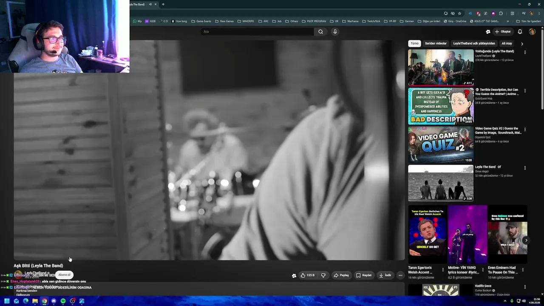The image size is (544, 306).
Task: Download the video with İndir
Action: 385,275
